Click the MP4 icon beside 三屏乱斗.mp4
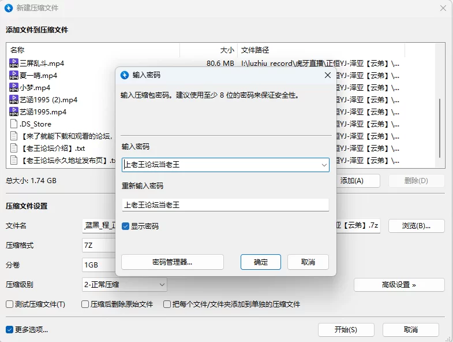The image size is (453, 342). coord(14,63)
